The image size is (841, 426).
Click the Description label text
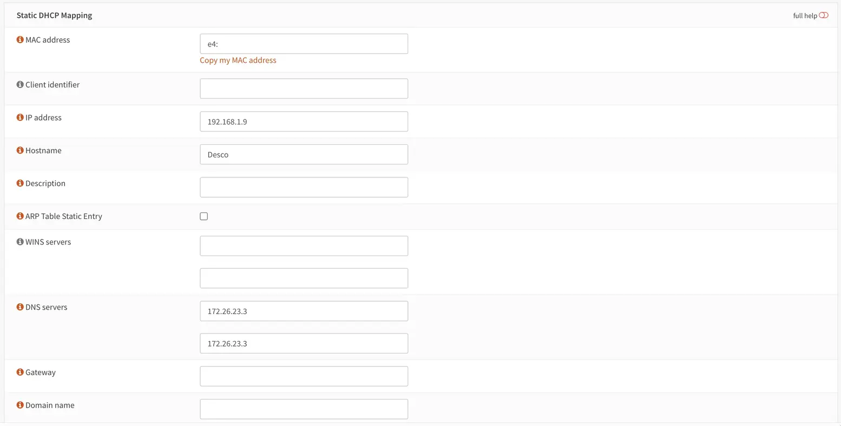[45, 183]
